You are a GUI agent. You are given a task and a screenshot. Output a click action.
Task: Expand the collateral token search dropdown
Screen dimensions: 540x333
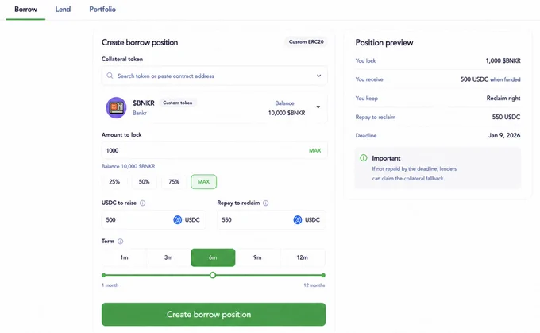[319, 76]
